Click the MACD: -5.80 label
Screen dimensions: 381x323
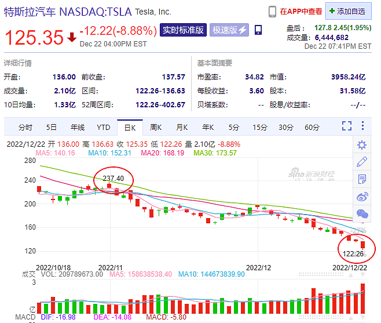pyautogui.click(x=166, y=317)
